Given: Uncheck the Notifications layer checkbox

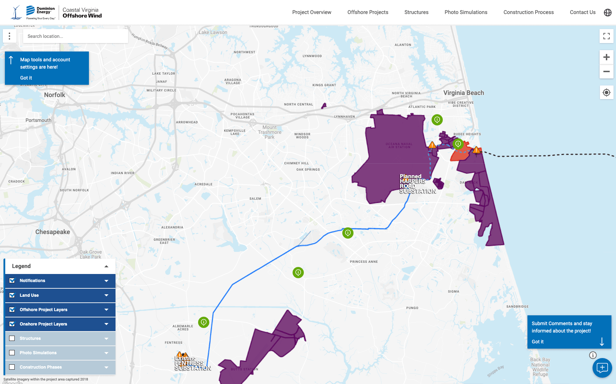Looking at the screenshot, I should [12, 280].
